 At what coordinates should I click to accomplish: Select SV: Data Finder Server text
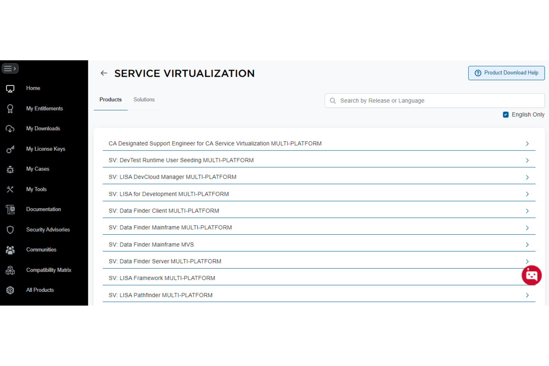(165, 261)
